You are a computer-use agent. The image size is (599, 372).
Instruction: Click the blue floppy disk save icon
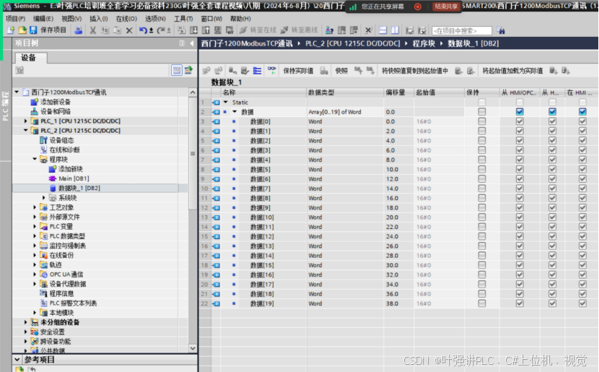pyautogui.click(x=33, y=30)
